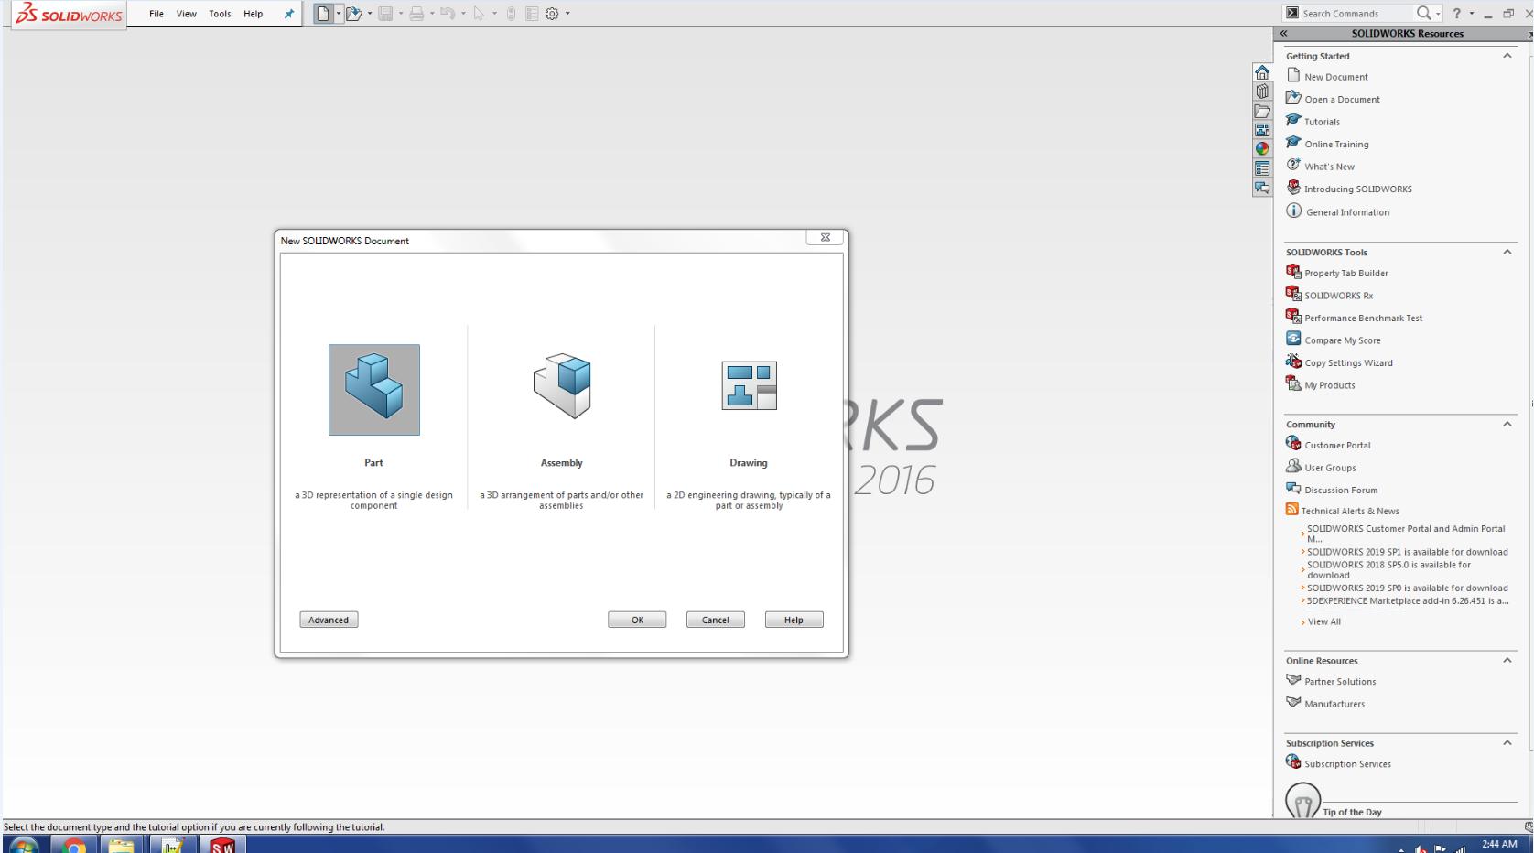Click the General Information icon

click(1293, 211)
